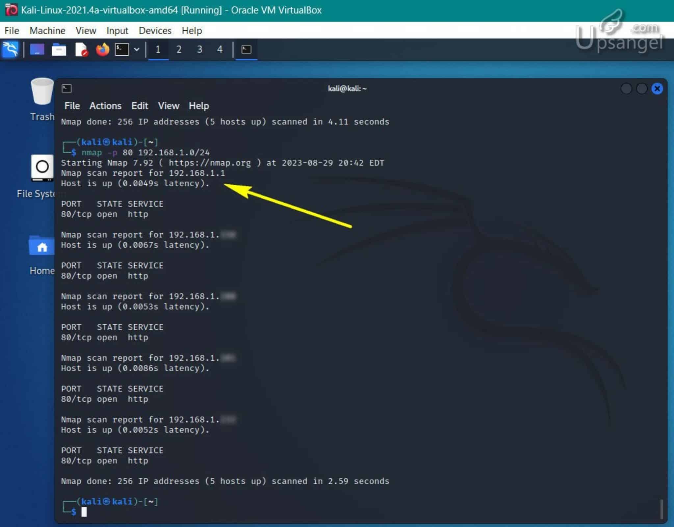Switch to workspace 4

point(220,50)
